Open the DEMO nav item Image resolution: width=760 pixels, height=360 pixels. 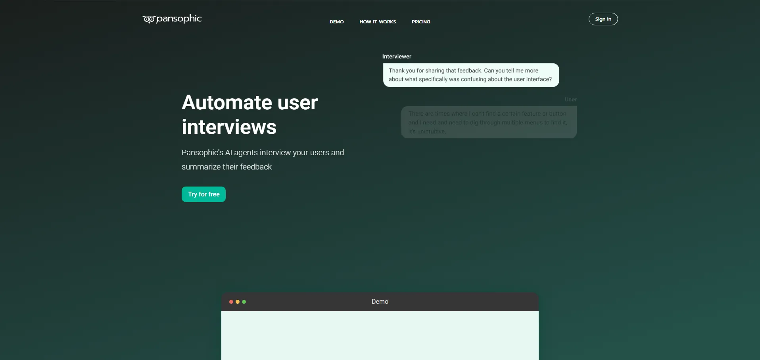click(x=336, y=22)
